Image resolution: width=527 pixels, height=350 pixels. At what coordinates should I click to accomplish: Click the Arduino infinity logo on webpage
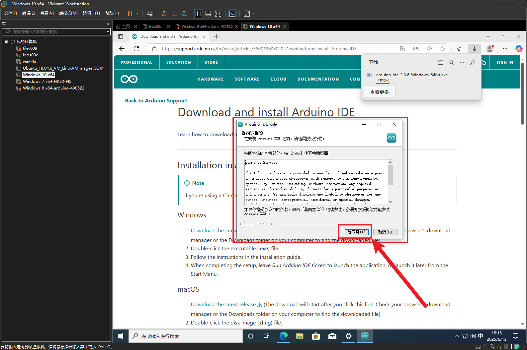[129, 79]
